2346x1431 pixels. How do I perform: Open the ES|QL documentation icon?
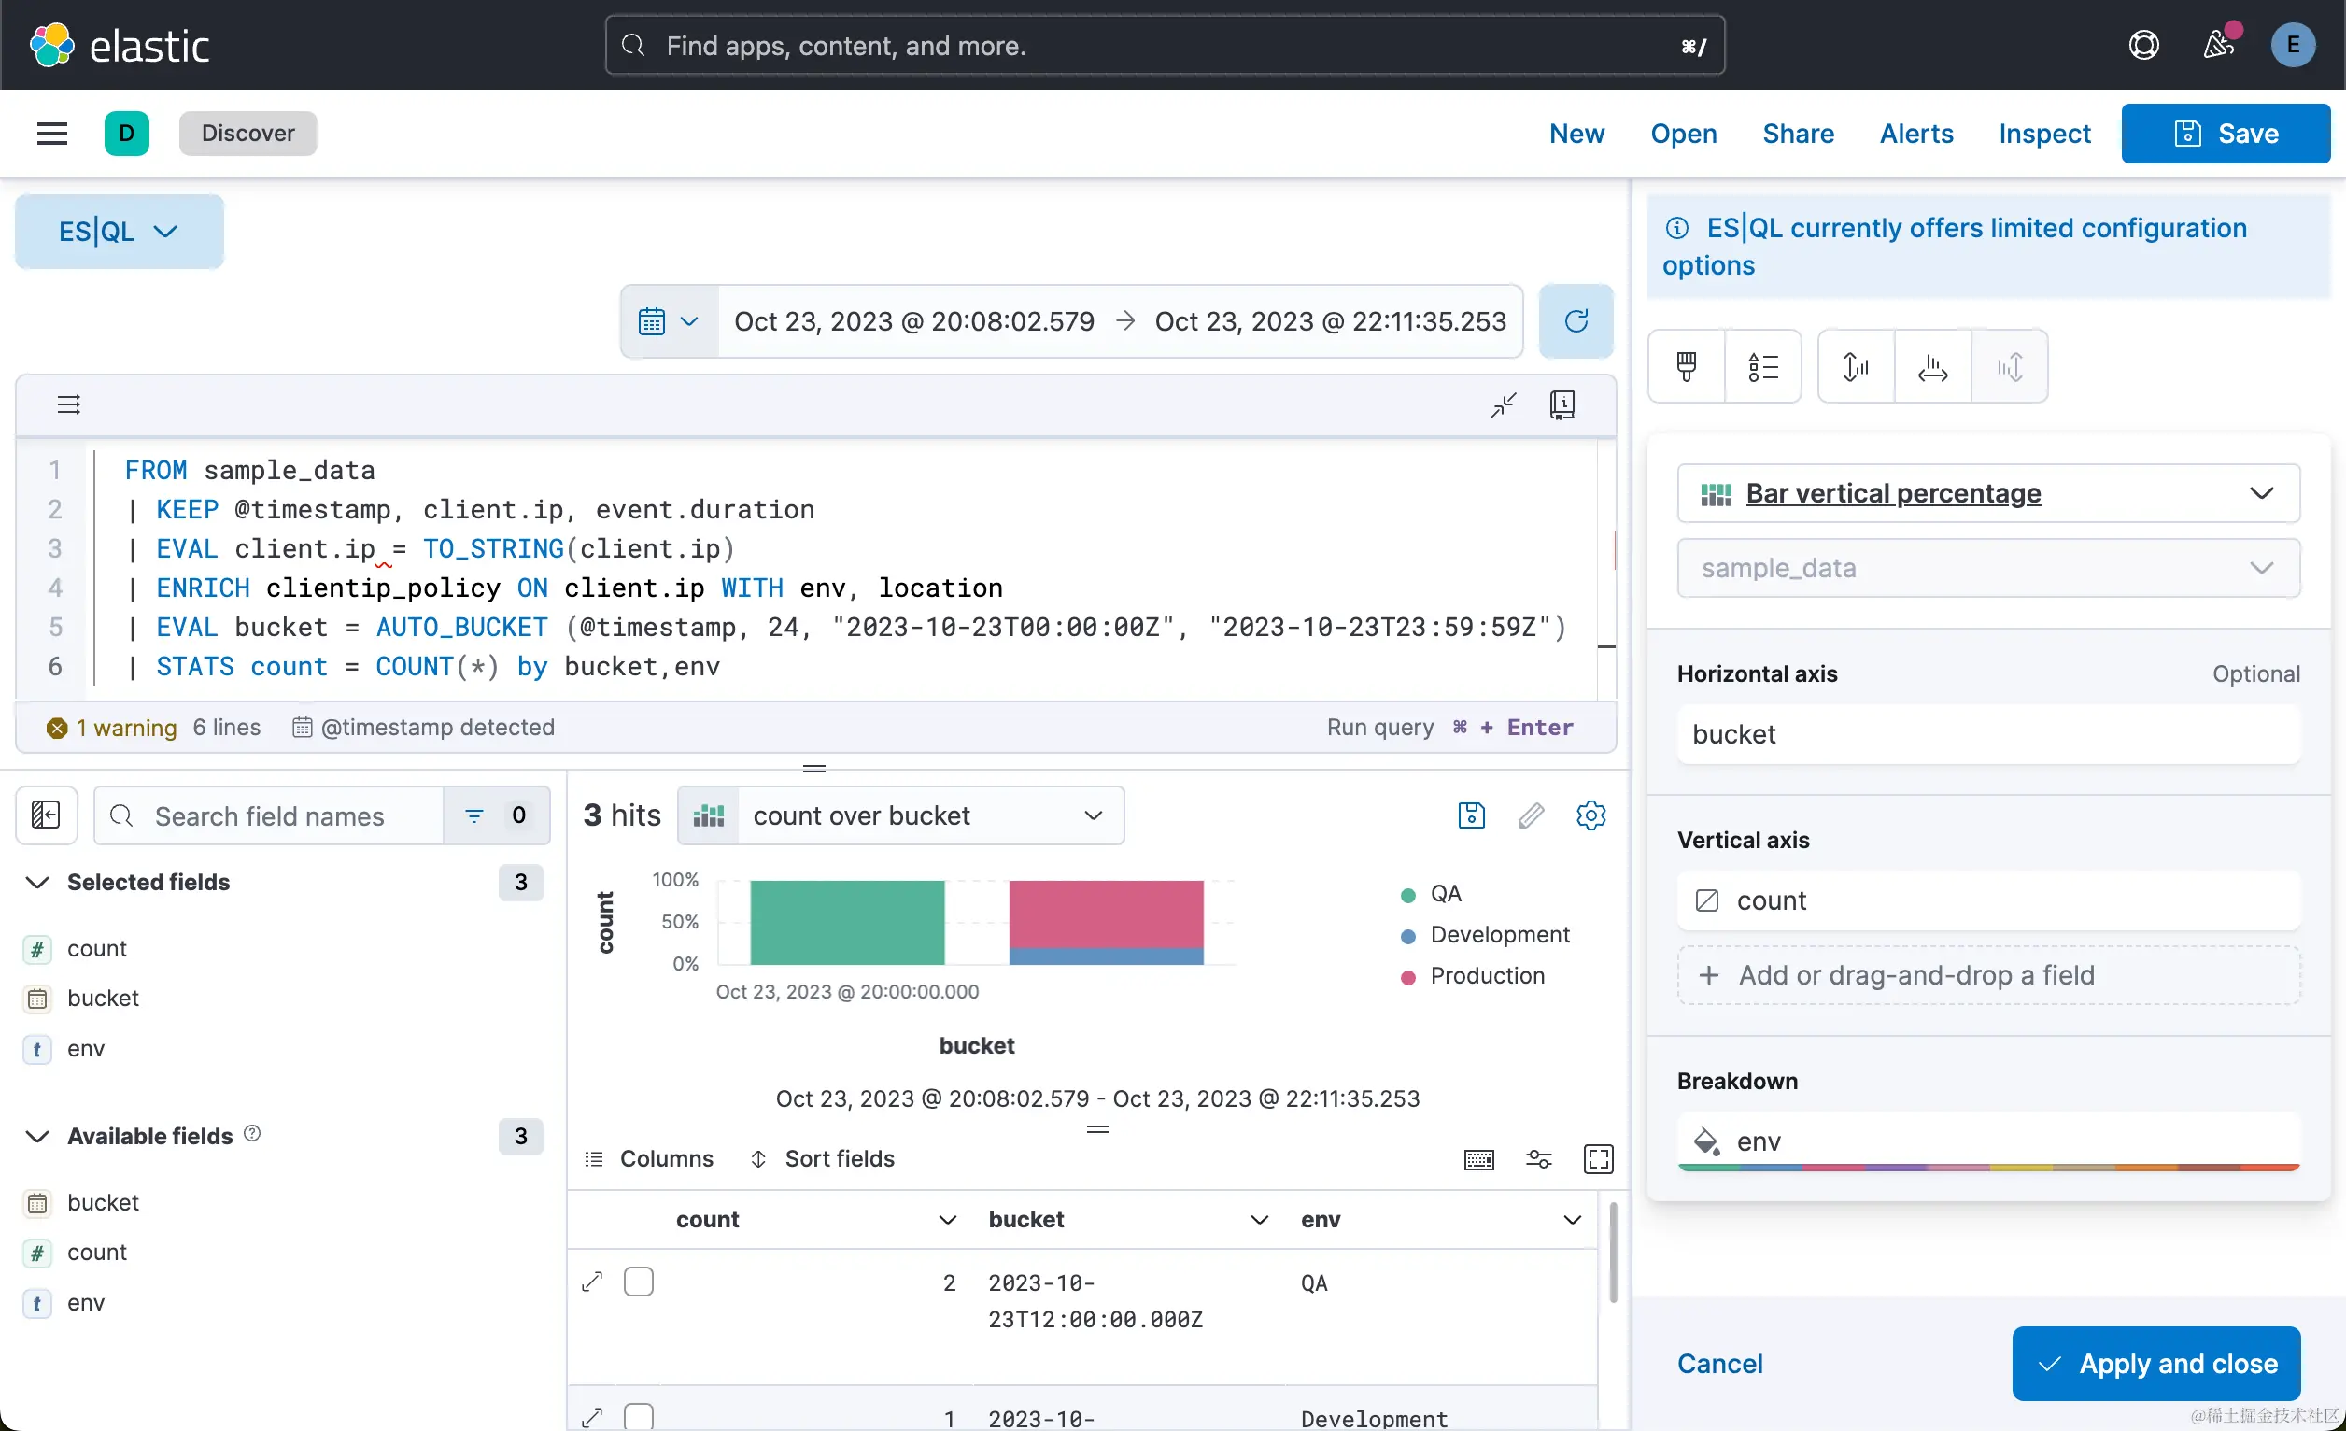(x=1562, y=404)
